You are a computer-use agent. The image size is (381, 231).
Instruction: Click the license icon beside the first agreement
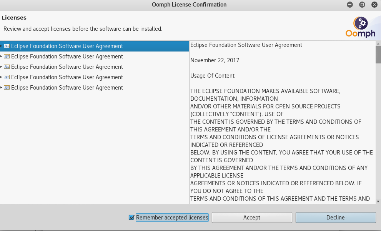click(x=6, y=46)
